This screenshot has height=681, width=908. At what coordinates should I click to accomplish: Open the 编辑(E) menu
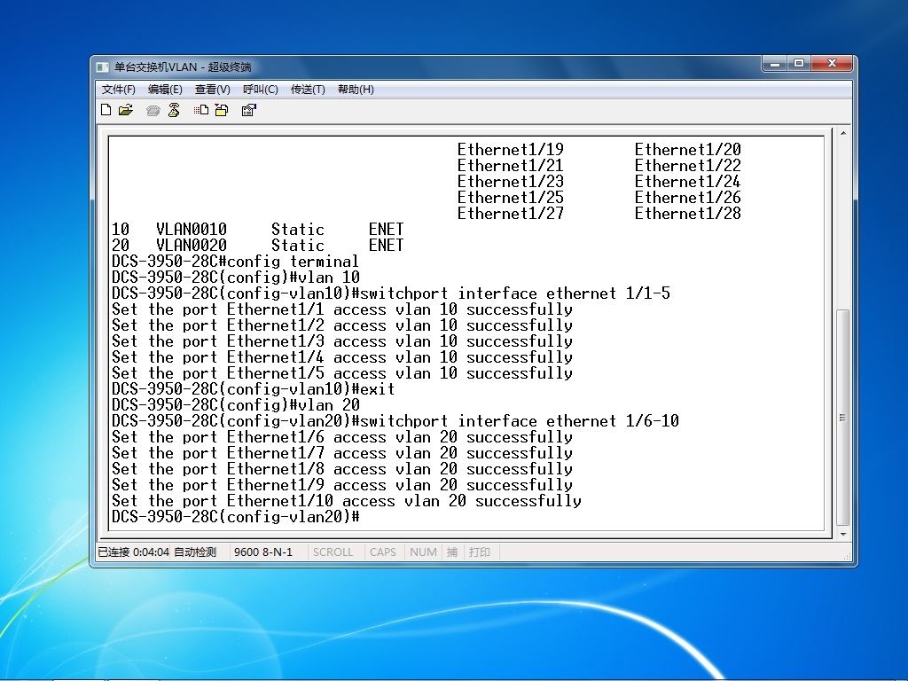point(165,90)
